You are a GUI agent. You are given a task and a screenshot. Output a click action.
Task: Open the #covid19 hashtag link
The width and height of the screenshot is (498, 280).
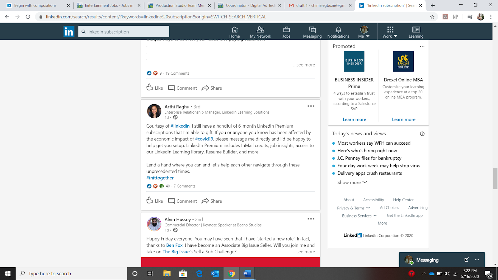tap(204, 139)
